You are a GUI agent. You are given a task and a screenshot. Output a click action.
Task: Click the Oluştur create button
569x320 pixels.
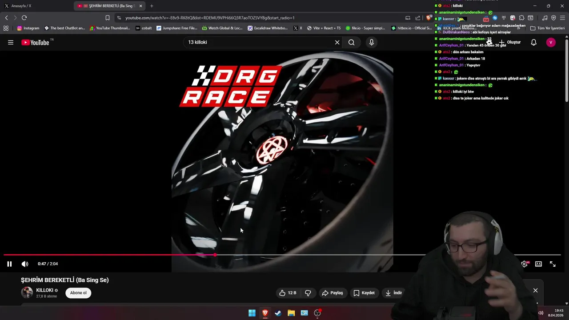tap(509, 42)
